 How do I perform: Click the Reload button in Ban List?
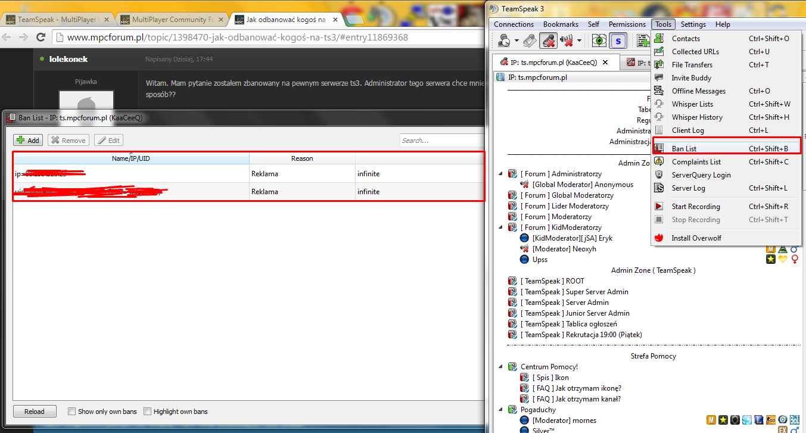(35, 412)
